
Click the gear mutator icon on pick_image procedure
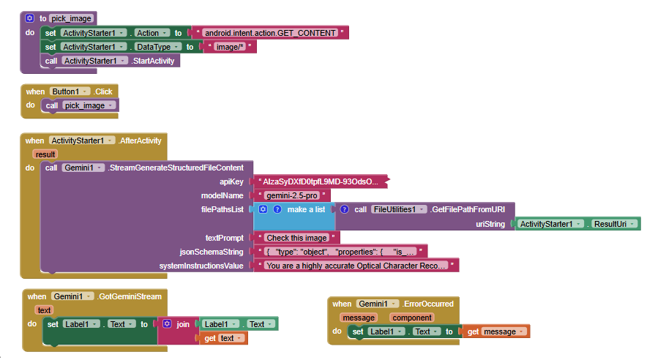(29, 18)
